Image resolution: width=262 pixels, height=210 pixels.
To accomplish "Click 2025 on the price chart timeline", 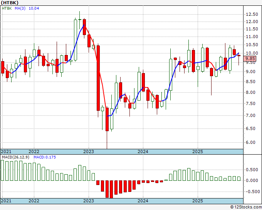I will pos(198,152).
